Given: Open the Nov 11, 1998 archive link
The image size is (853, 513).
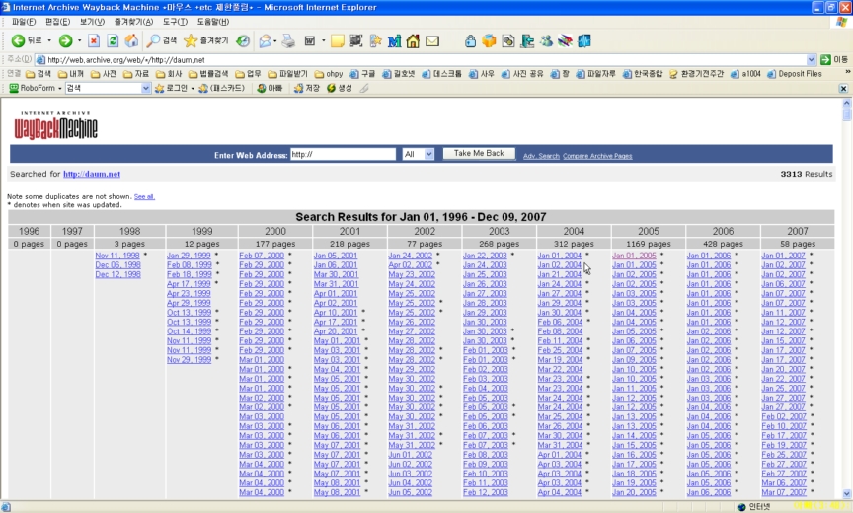Looking at the screenshot, I should click(117, 256).
